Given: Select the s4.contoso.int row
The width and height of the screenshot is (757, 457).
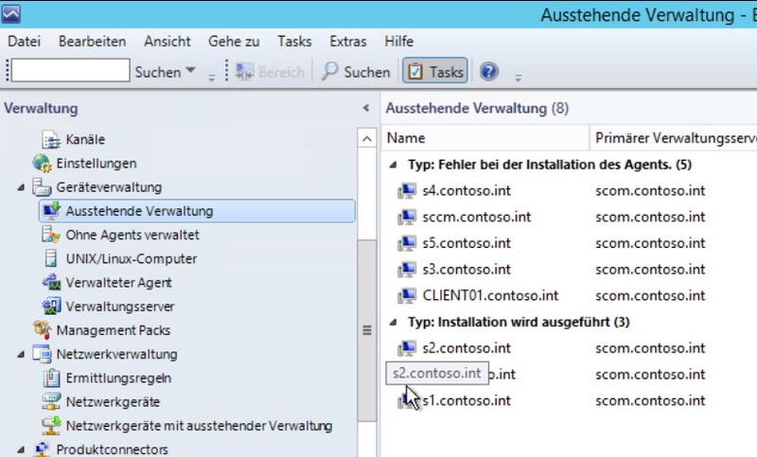Looking at the screenshot, I should (570, 190).
